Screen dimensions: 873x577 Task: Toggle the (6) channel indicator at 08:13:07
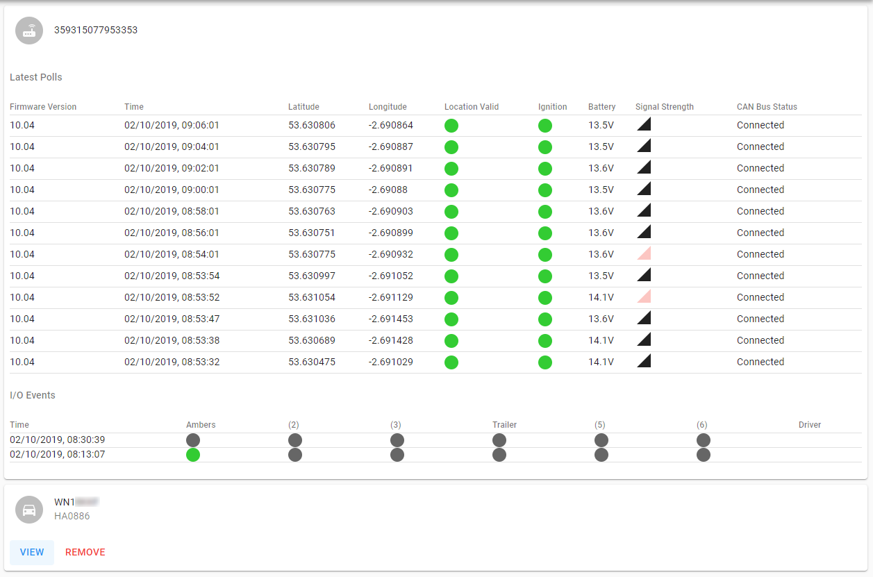point(703,455)
